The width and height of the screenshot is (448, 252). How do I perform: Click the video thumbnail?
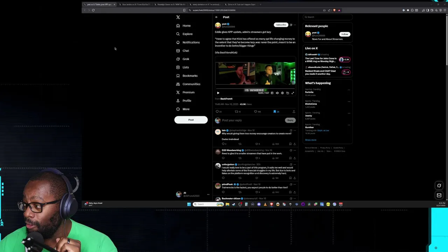point(255,73)
